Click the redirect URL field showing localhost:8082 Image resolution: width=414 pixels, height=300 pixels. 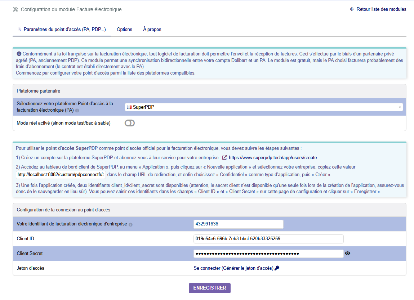click(61, 175)
